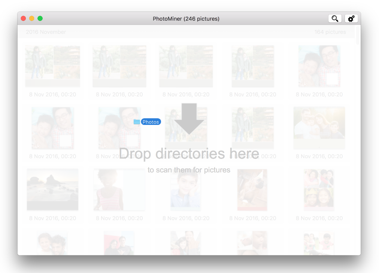The height and width of the screenshot is (273, 379).
Task: Click 'to scan them for pictures' text
Action: click(189, 170)
